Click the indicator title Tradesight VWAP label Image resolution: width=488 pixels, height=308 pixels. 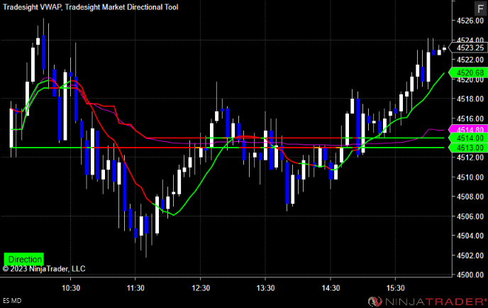pos(33,7)
